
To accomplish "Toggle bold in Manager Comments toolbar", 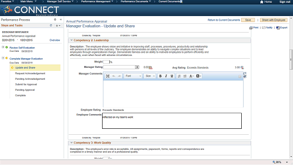I will 160,76.
